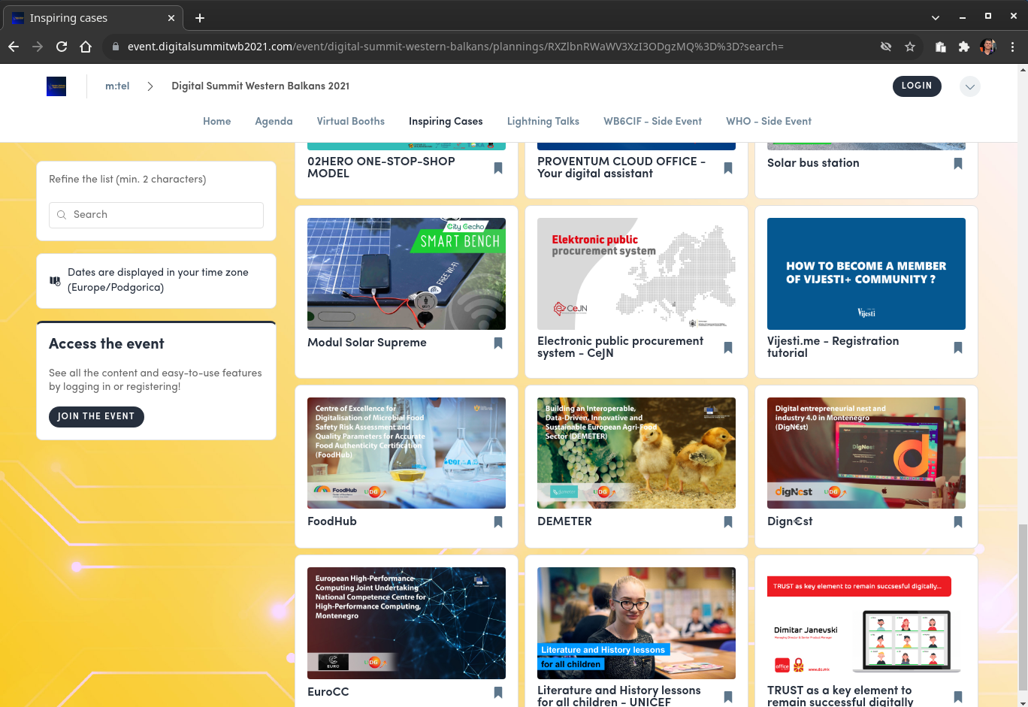The height and width of the screenshot is (707, 1028).
Task: Switch to Virtual Booths tab
Action: [351, 121]
